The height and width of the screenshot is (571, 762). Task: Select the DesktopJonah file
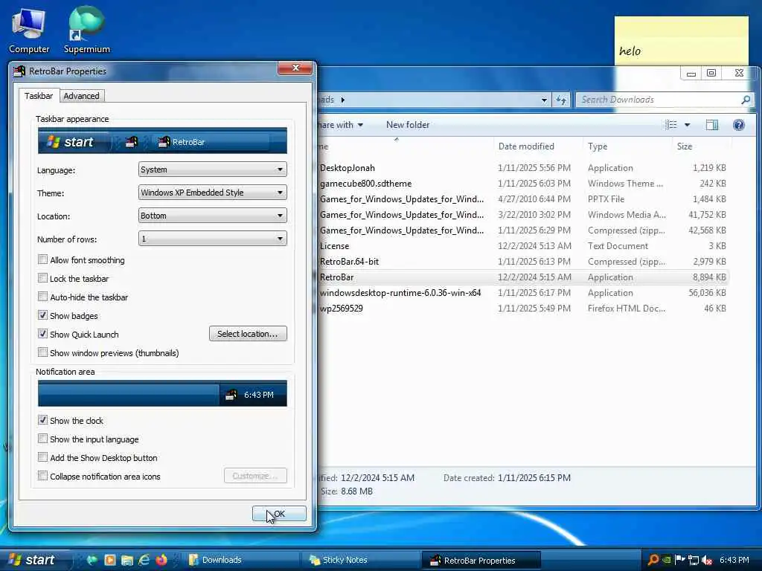[522, 168]
